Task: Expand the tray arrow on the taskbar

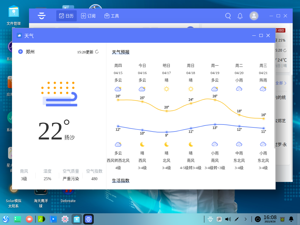Action: tap(246, 219)
